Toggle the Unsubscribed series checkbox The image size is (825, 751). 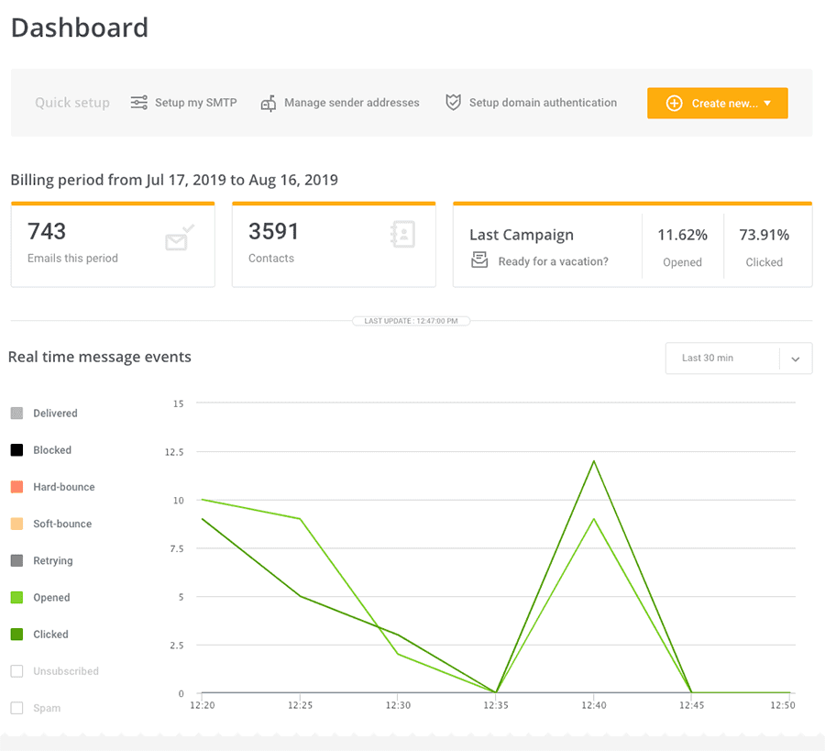click(16, 671)
